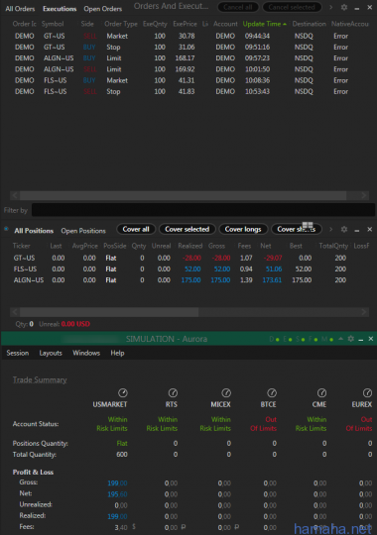
Task: Select the GT~US BUY Stop execution row
Action: click(x=188, y=48)
